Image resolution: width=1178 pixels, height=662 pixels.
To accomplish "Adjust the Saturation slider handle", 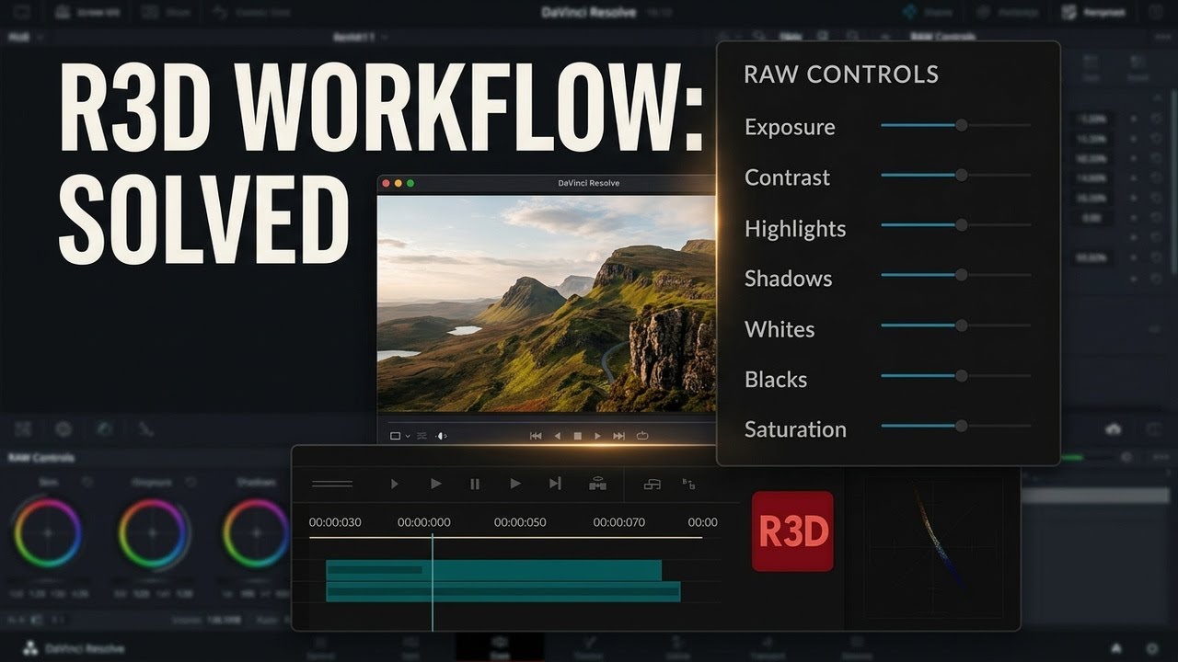I will pyautogui.click(x=961, y=426).
